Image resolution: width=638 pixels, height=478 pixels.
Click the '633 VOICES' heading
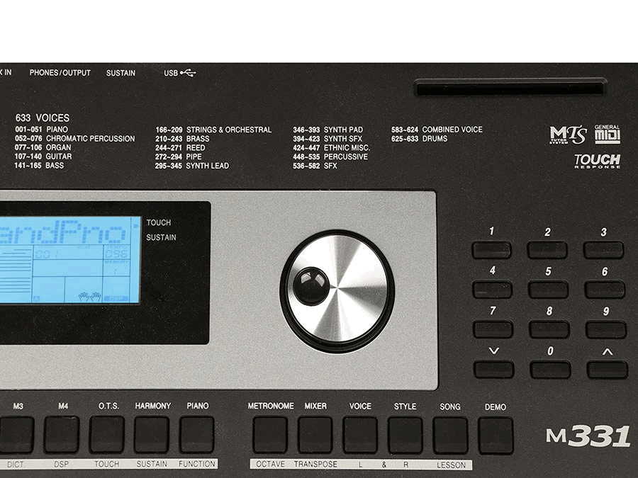click(43, 118)
